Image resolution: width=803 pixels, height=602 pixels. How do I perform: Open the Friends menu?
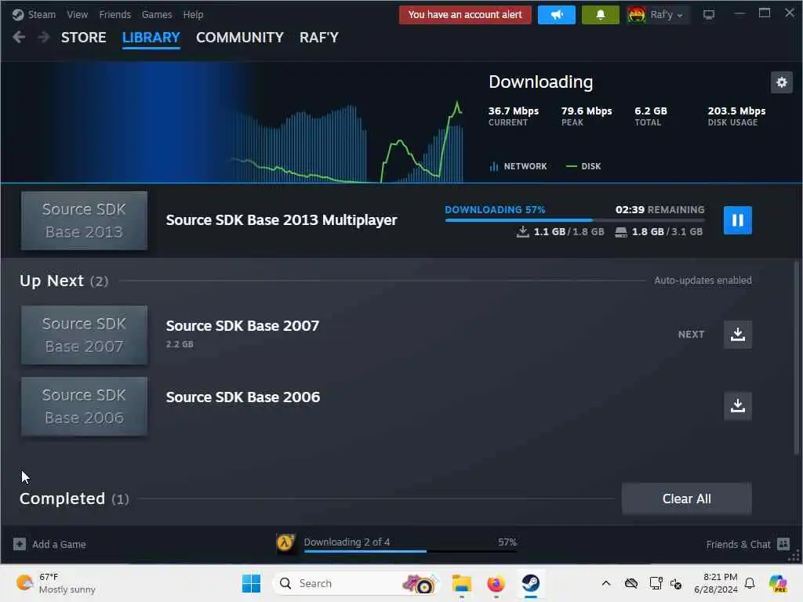114,14
